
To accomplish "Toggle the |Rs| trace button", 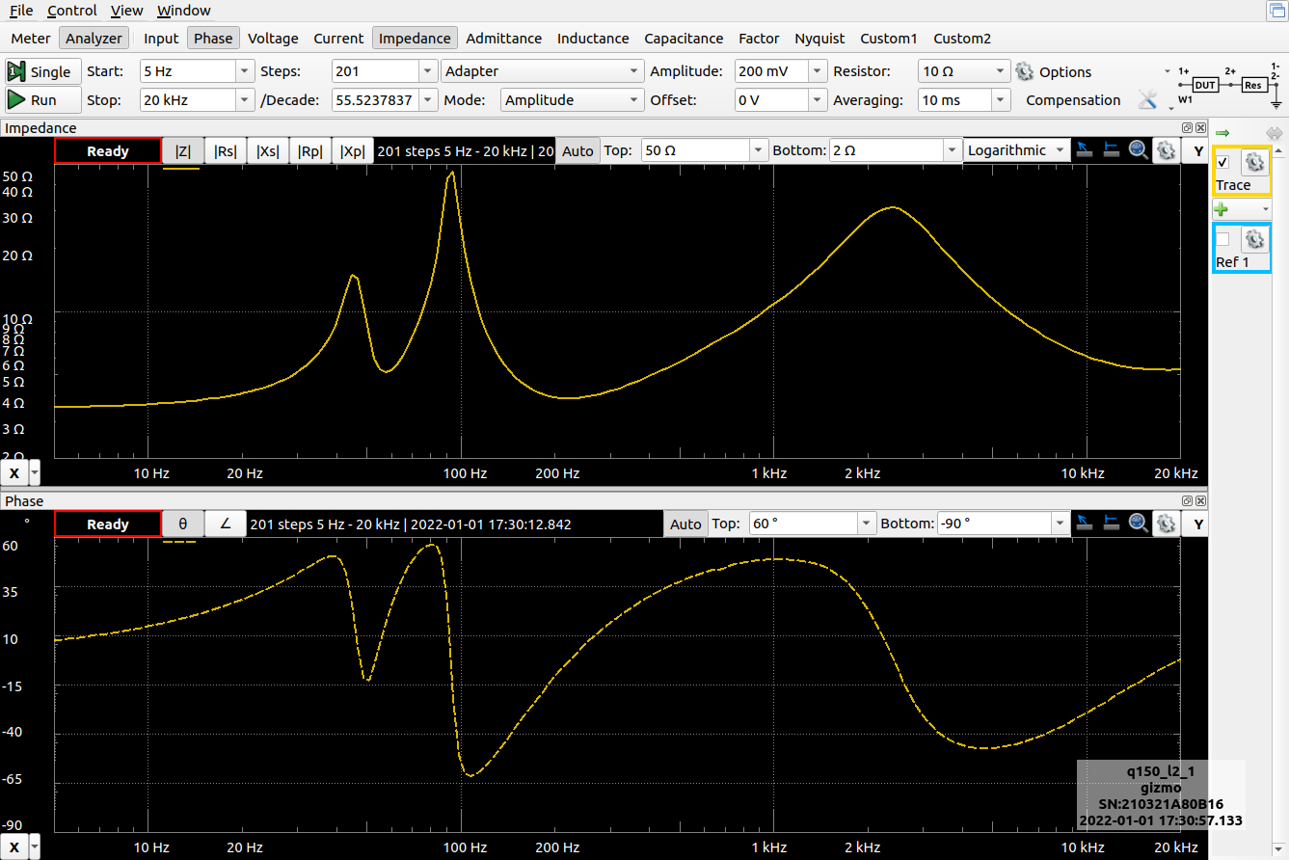I will point(226,150).
